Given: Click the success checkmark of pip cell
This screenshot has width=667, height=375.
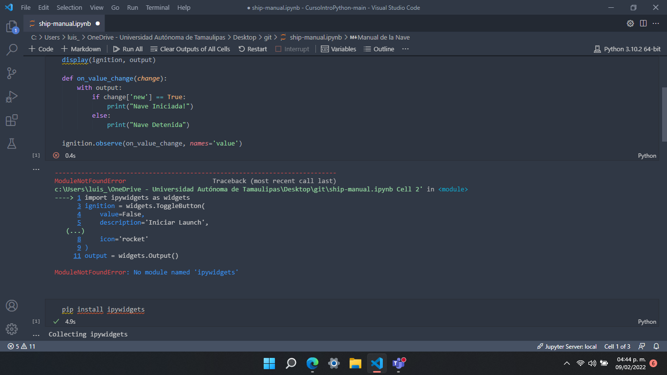Looking at the screenshot, I should tap(56, 321).
